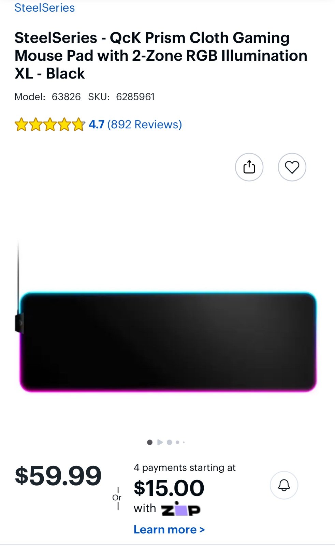Screen dimensions: 335x546
Task: Click the SKU number 6285961
Action: click(x=135, y=97)
